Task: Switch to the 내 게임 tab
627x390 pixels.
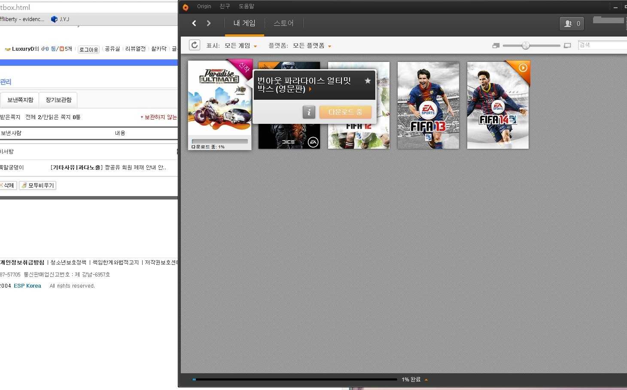Action: point(244,23)
